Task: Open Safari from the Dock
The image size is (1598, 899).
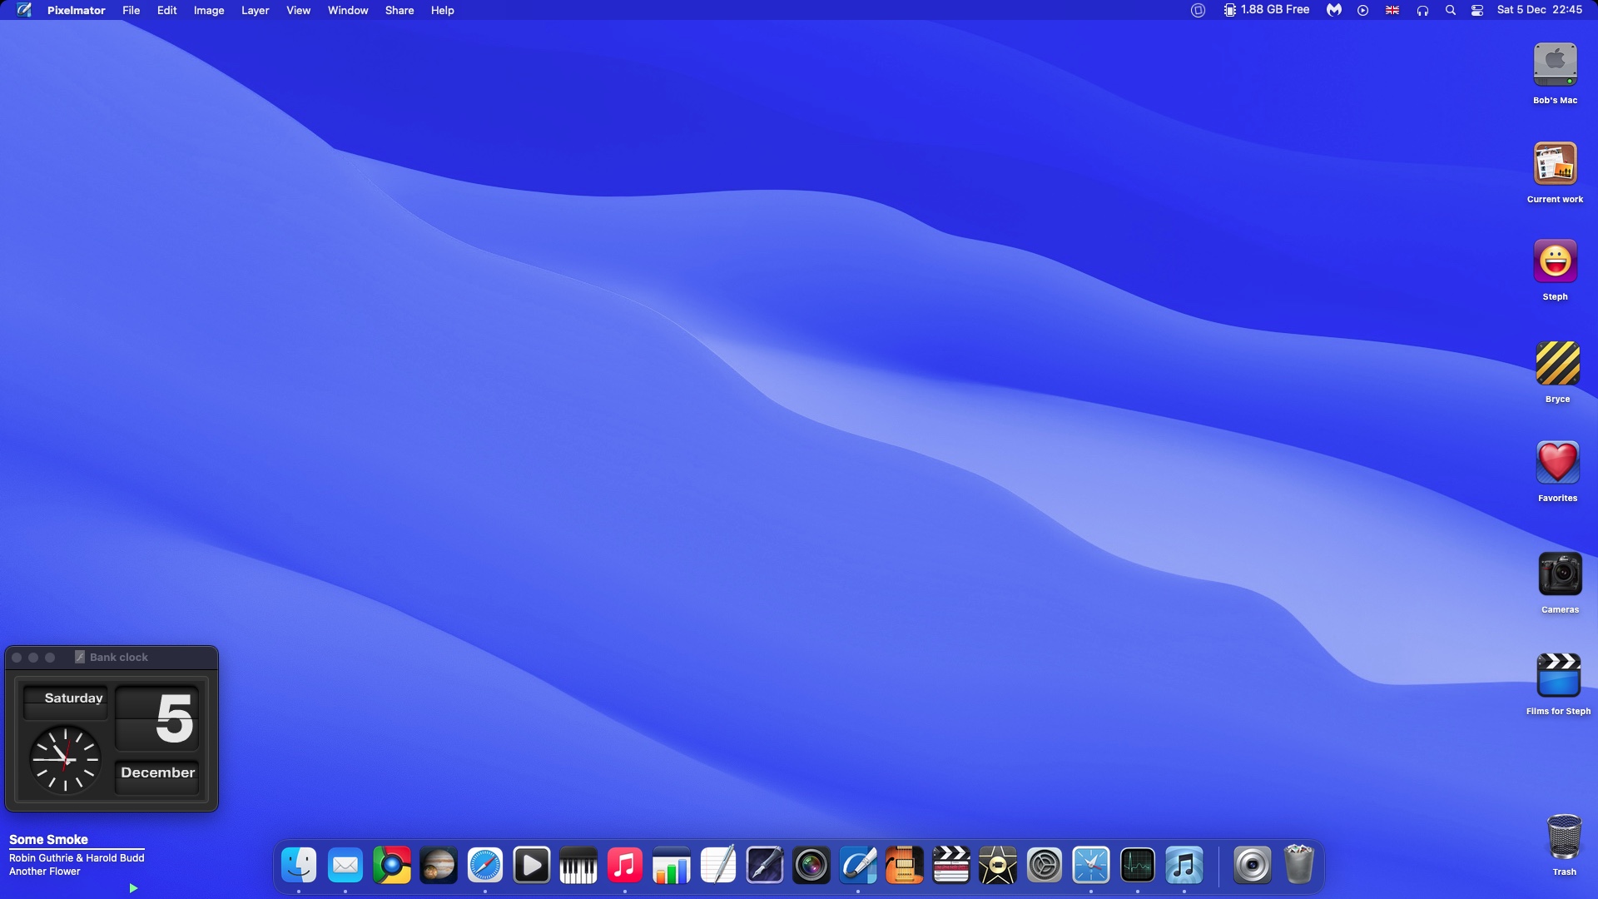Action: pyautogui.click(x=485, y=866)
